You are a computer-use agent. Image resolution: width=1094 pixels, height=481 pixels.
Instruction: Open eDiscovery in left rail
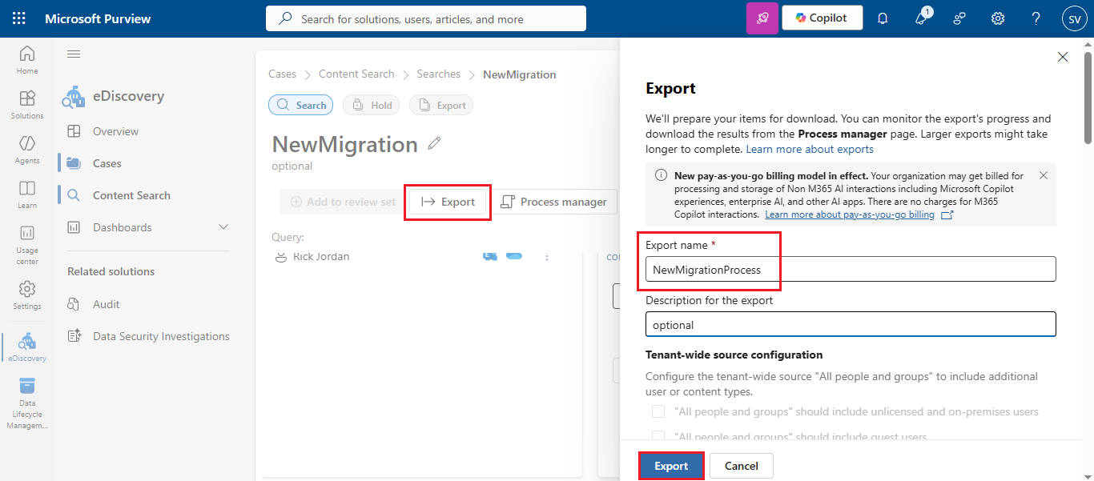27,347
